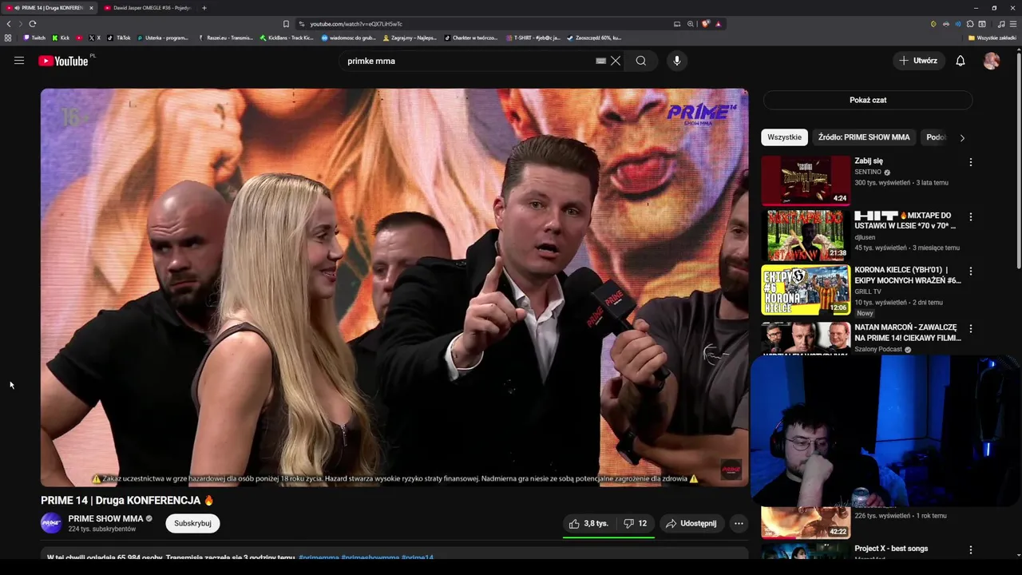Screen dimensions: 1022x575
Task: Open options for 'Project X - best songs'
Action: [x=971, y=549]
